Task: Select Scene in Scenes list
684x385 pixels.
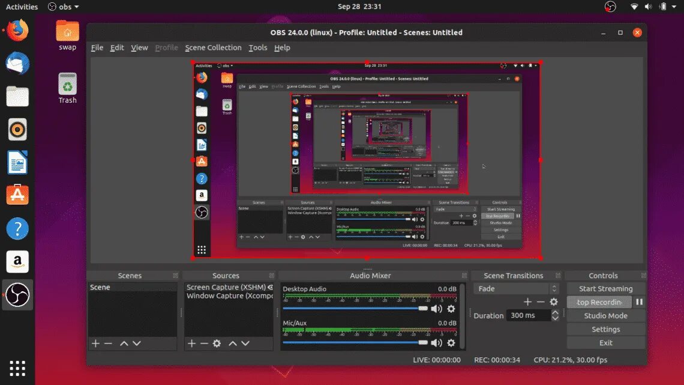Action: pyautogui.click(x=133, y=287)
